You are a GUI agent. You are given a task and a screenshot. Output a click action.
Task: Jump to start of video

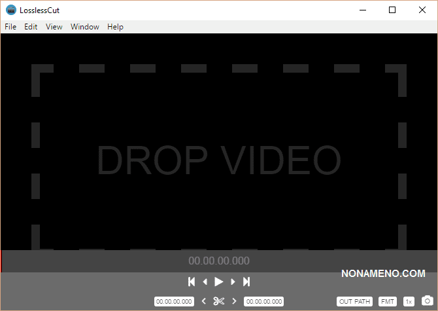tap(192, 282)
